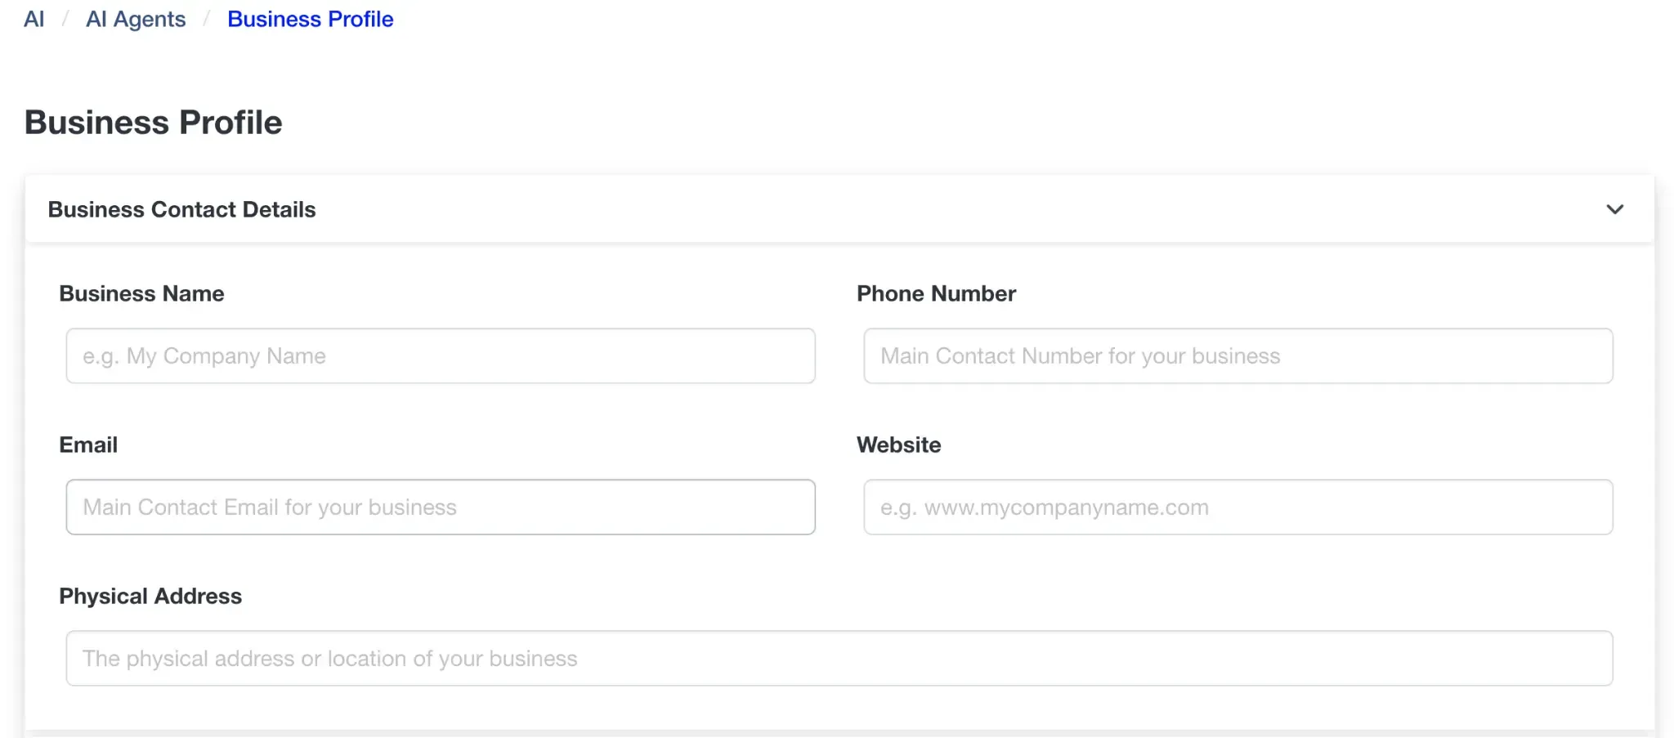The image size is (1674, 738).
Task: Click the mycompanyname.com example field
Action: point(1237,507)
